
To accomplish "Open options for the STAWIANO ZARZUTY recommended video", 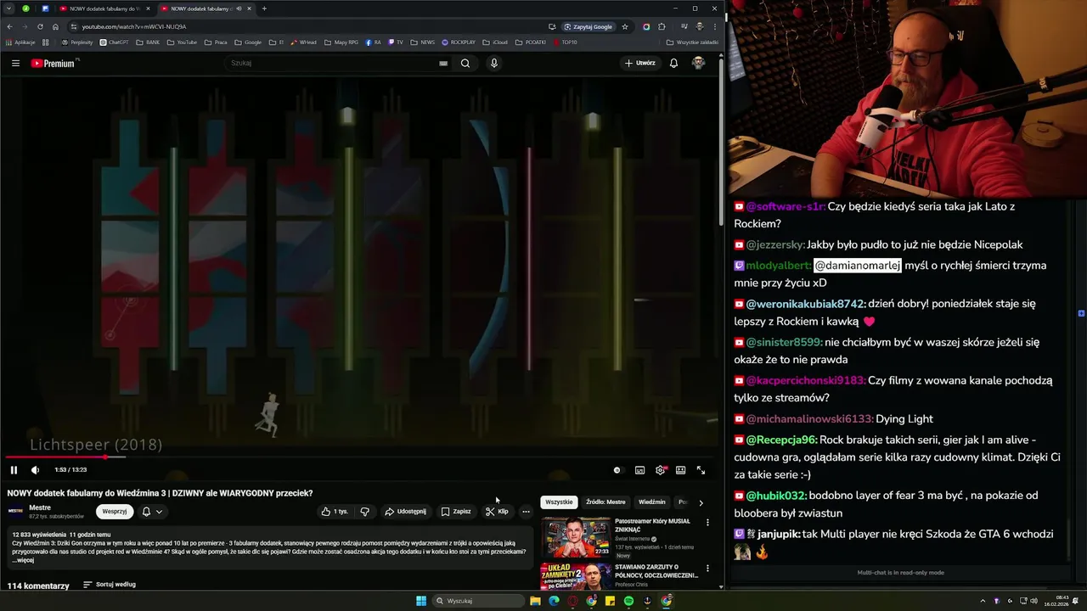I will pyautogui.click(x=707, y=569).
